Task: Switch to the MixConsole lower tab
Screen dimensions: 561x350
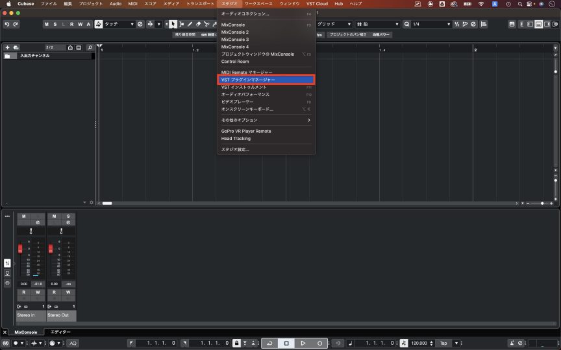Action: (x=26, y=332)
